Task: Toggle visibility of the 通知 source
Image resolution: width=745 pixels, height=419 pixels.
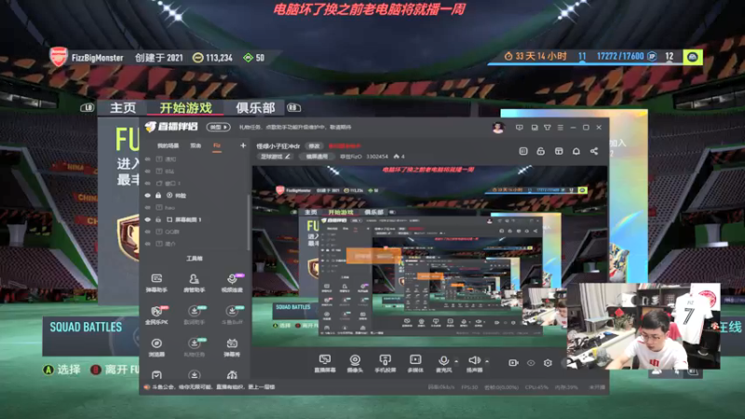Action: click(x=147, y=159)
